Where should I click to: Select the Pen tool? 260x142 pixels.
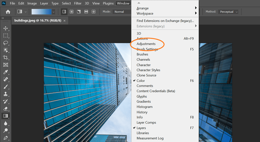pyautogui.click(x=5, y=138)
